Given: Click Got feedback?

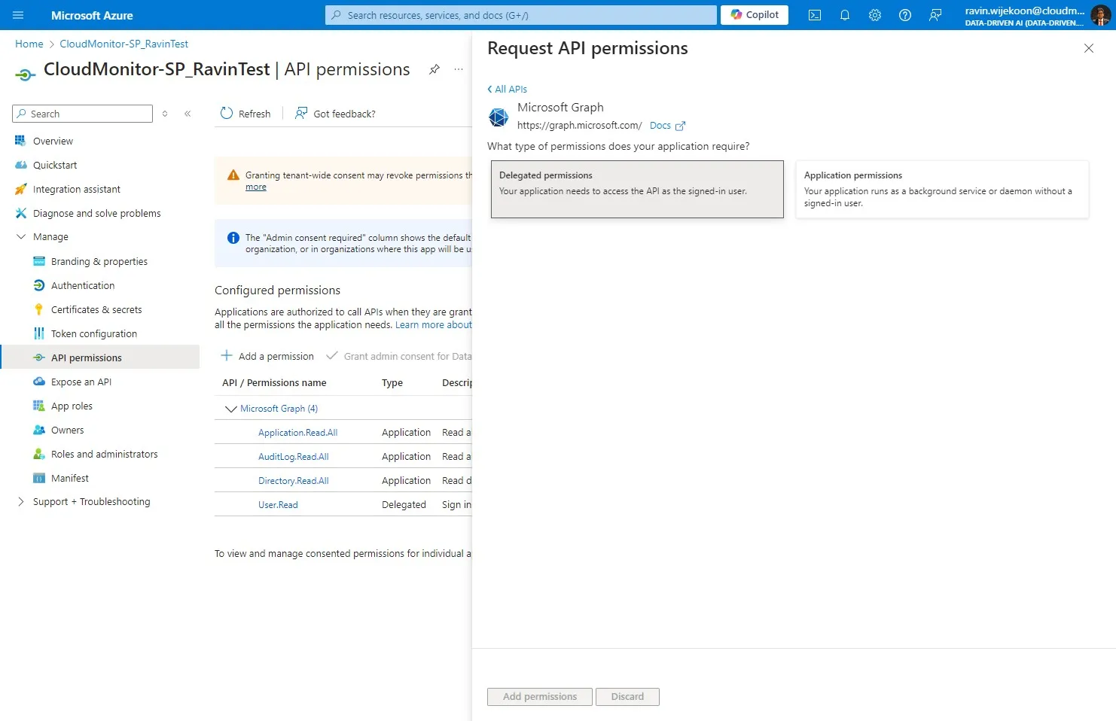Looking at the screenshot, I should coord(335,114).
